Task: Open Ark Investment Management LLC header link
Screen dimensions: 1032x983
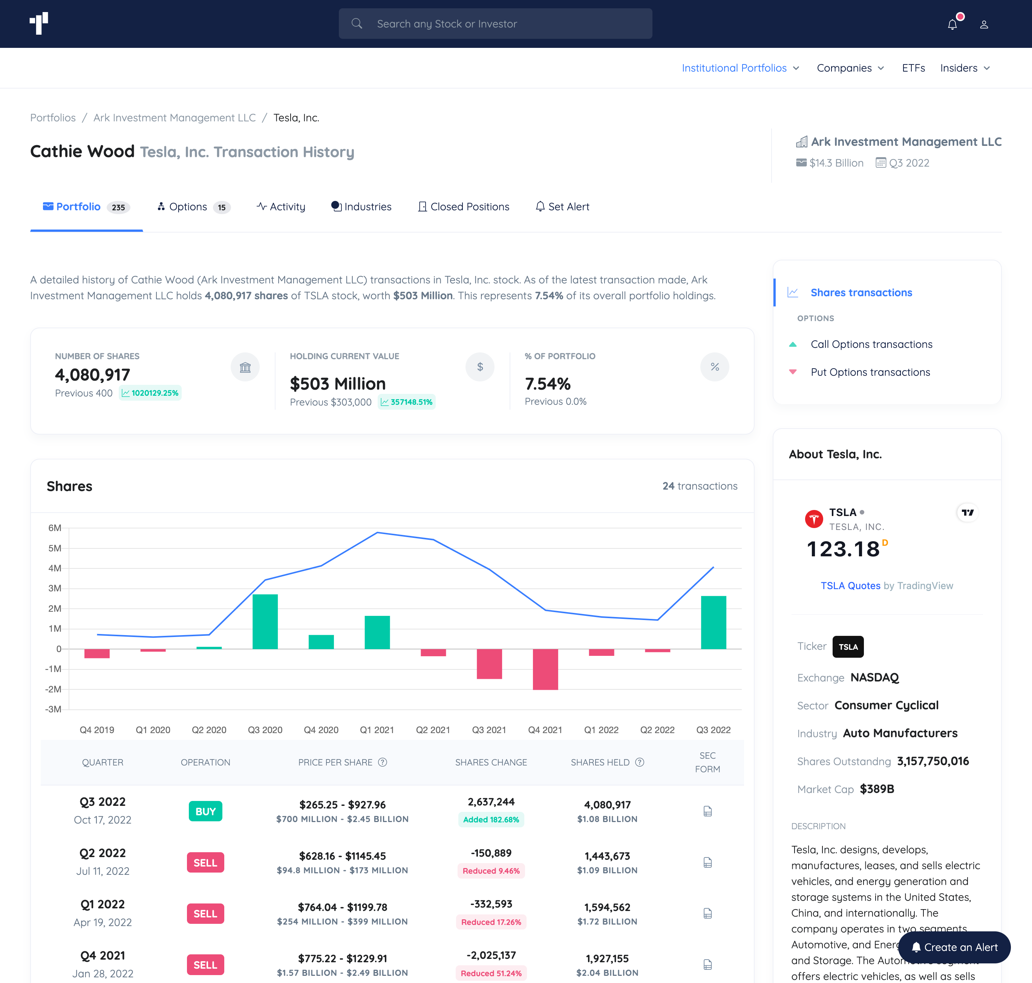Action: (899, 142)
